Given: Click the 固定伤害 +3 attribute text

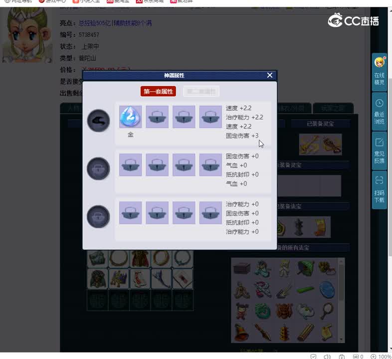Looking at the screenshot, I should pos(242,136).
